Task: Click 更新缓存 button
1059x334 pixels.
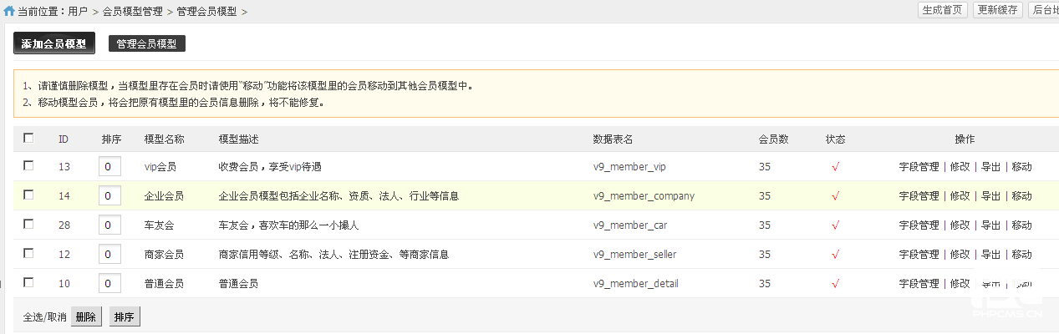Action: [998, 10]
